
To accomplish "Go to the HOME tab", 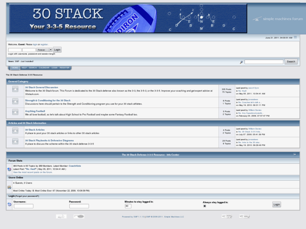I will [15, 68].
